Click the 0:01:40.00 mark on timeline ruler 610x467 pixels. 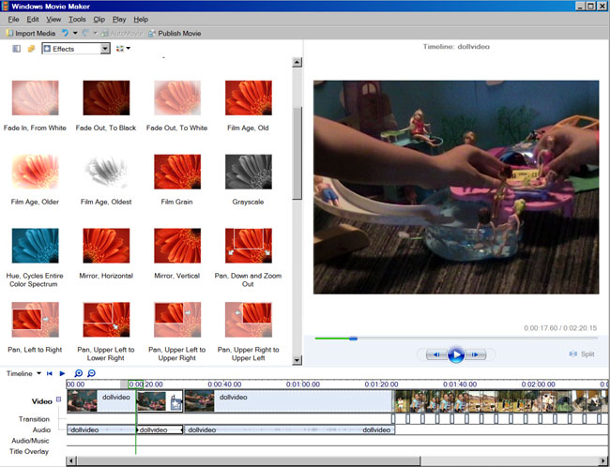pos(460,384)
